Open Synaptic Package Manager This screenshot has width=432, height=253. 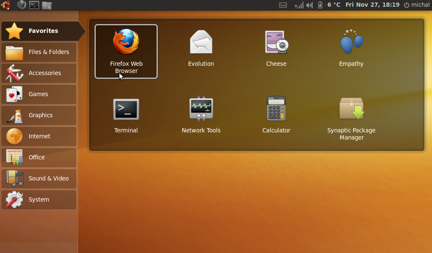[x=351, y=118]
